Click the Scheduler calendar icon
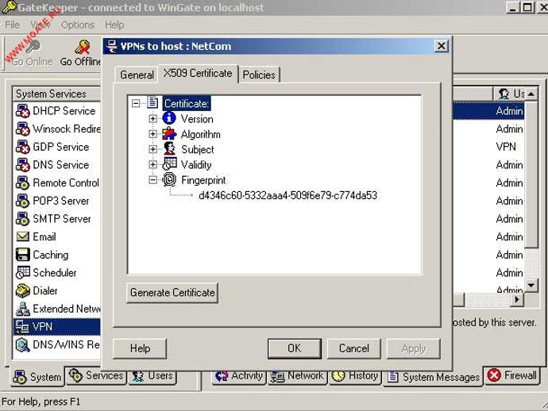This screenshot has width=548, height=411. pos(23,272)
